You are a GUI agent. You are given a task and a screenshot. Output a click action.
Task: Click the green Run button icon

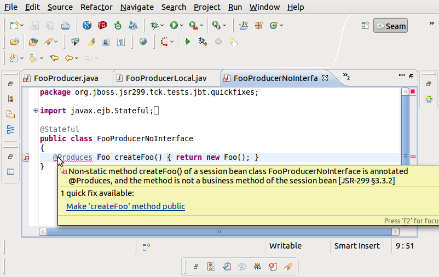pyautogui.click(x=174, y=26)
